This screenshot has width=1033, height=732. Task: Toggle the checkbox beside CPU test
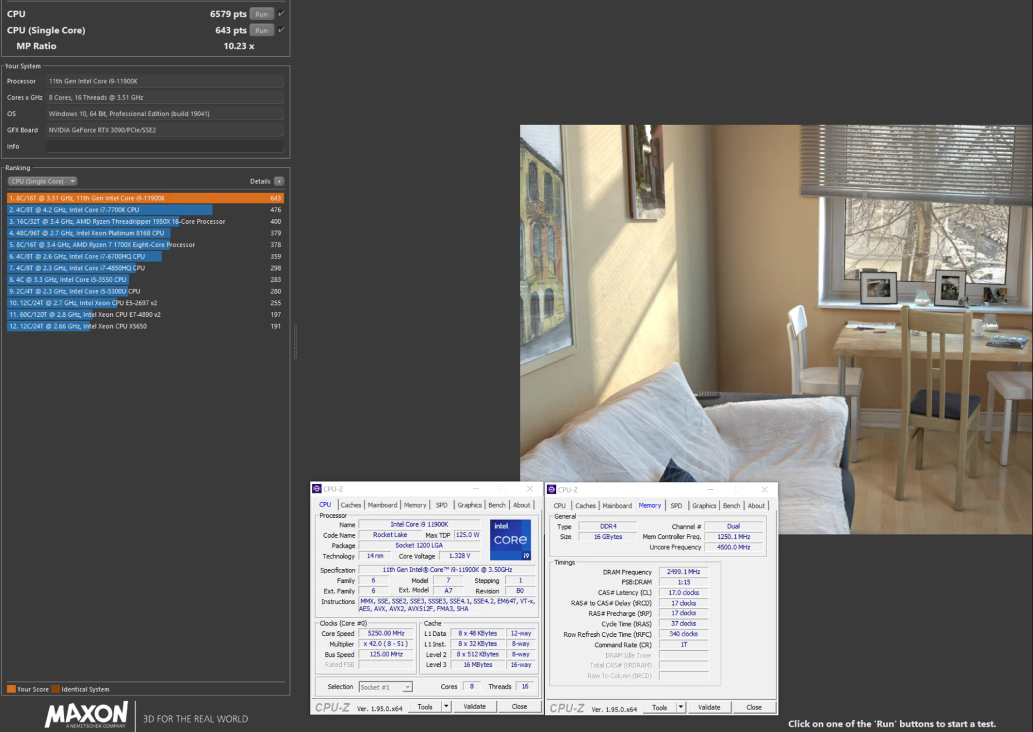click(281, 13)
